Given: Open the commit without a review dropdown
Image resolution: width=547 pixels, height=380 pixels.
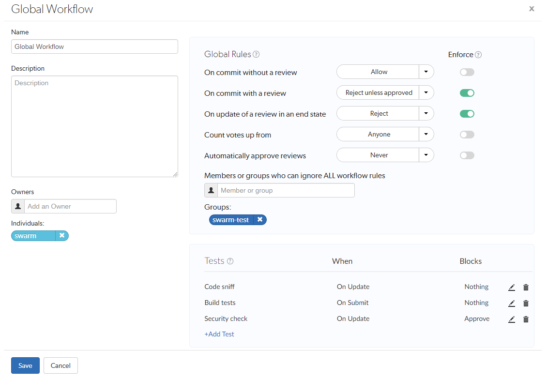Looking at the screenshot, I should 425,72.
